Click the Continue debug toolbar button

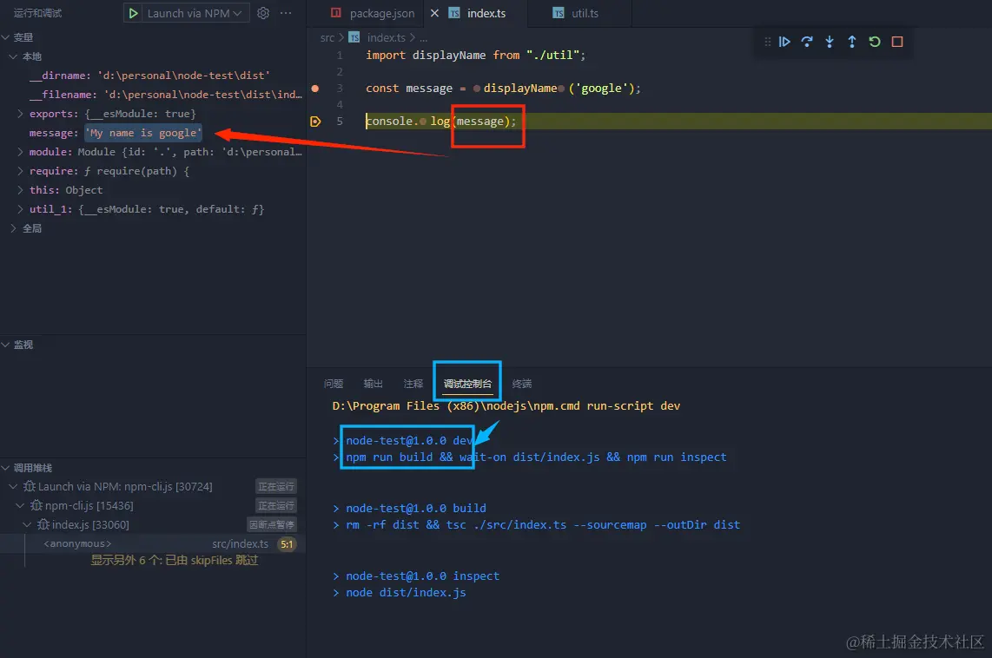click(784, 42)
